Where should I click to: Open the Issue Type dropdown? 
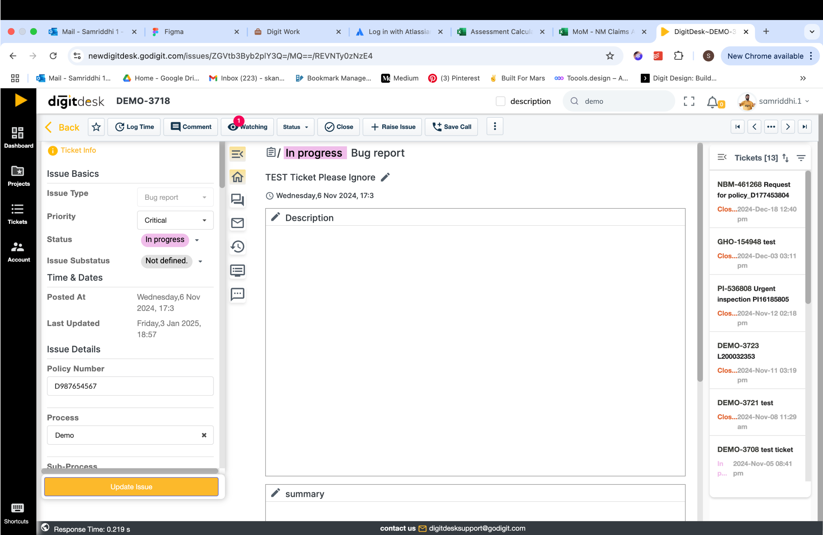[175, 197]
